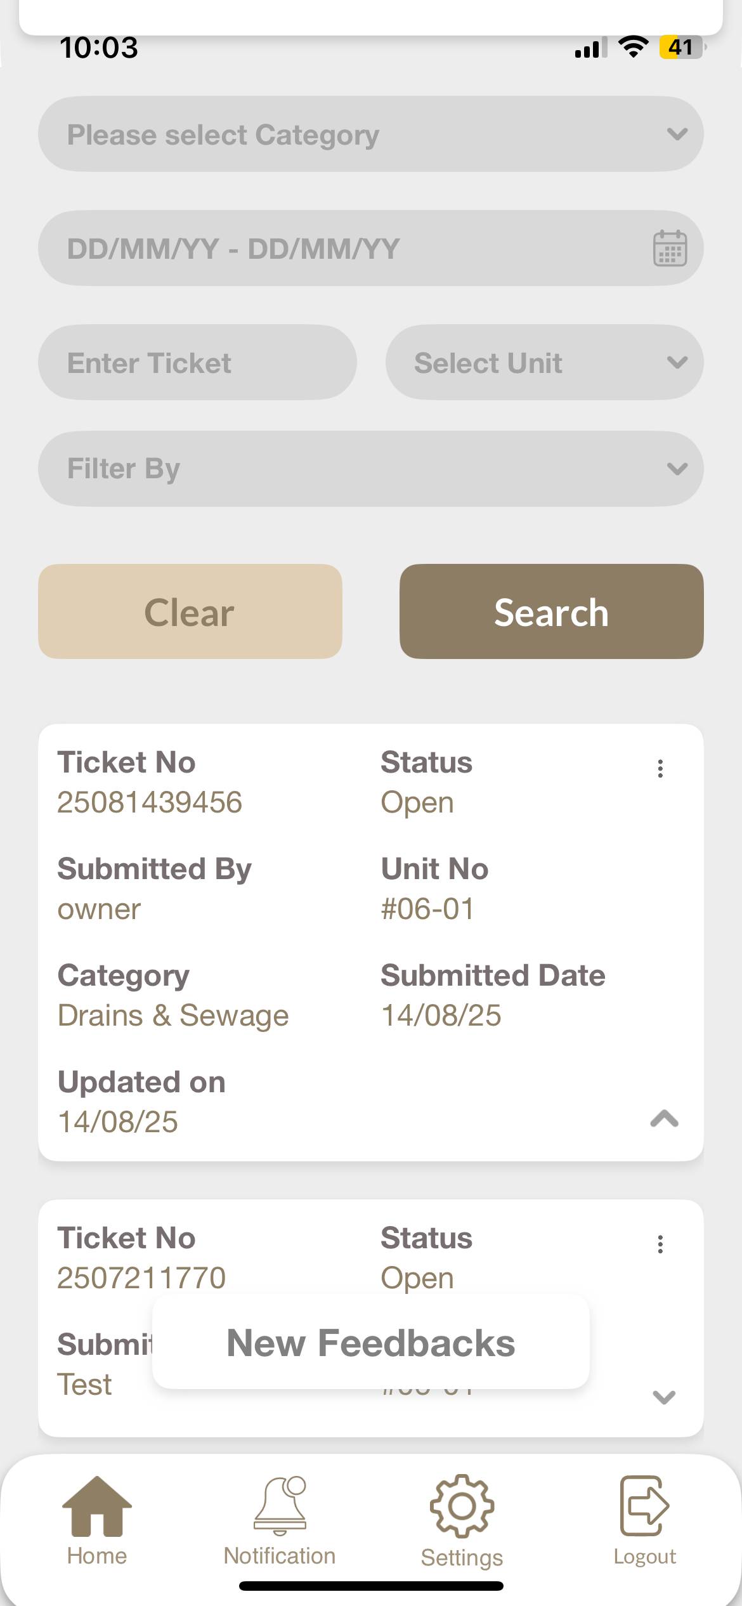742x1606 pixels.
Task: Tap the DD/MM/YY date range field
Action: (342, 248)
